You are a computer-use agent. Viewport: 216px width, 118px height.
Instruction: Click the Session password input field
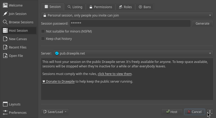coord(130,23)
